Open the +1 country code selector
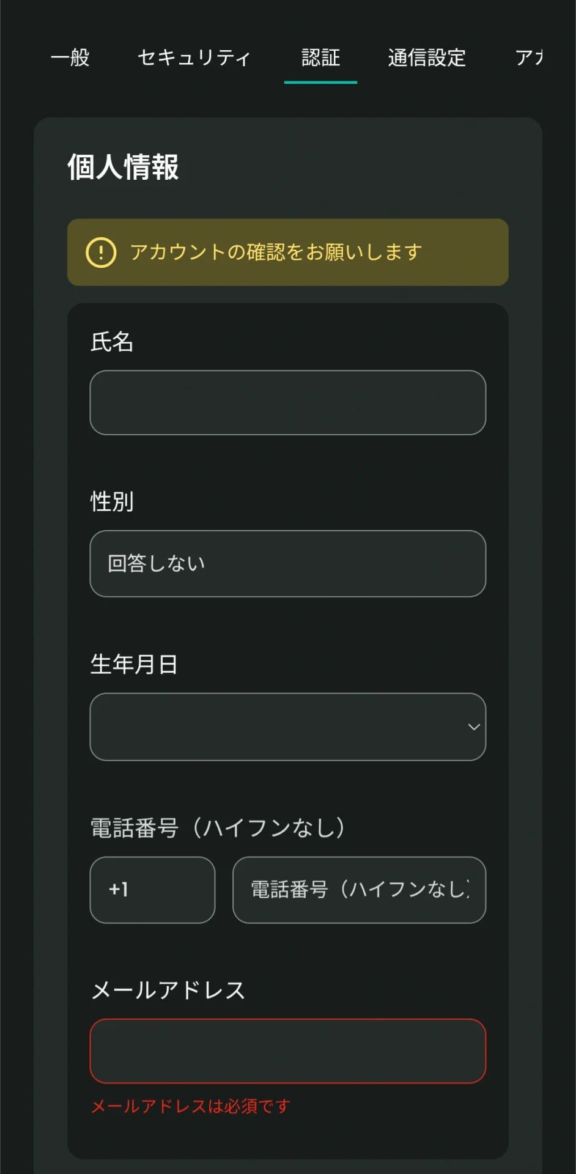The image size is (576, 1174). click(152, 890)
